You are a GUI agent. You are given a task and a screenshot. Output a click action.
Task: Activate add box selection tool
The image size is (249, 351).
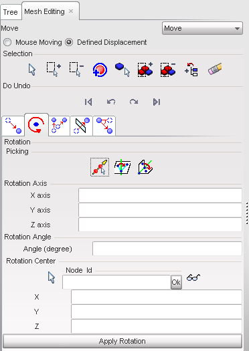(54, 70)
